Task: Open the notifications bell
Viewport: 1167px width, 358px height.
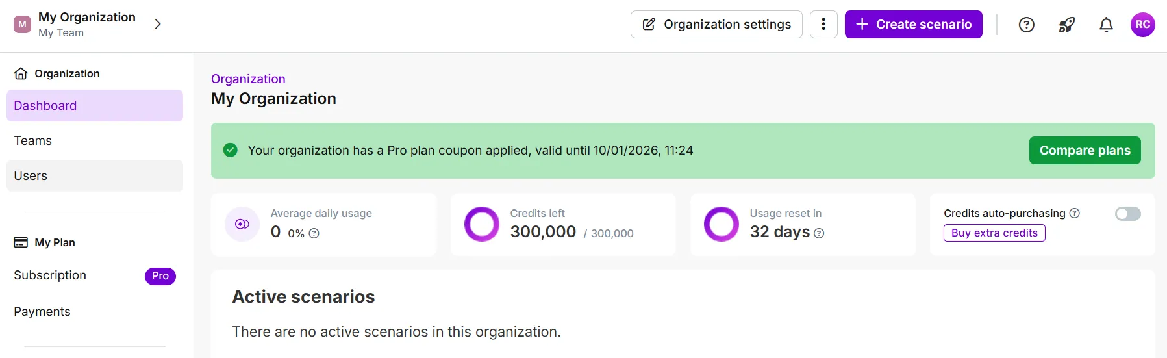Action: pos(1106,25)
